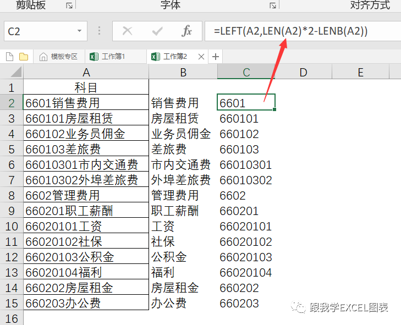Click cell containing 6602管理费用
The width and height of the screenshot is (401, 325).
point(86,195)
